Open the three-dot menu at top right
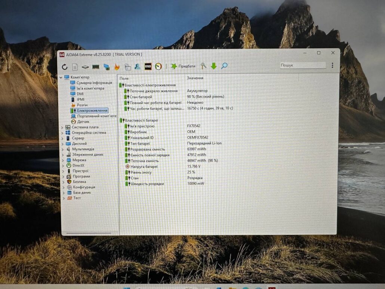 tap(332, 65)
